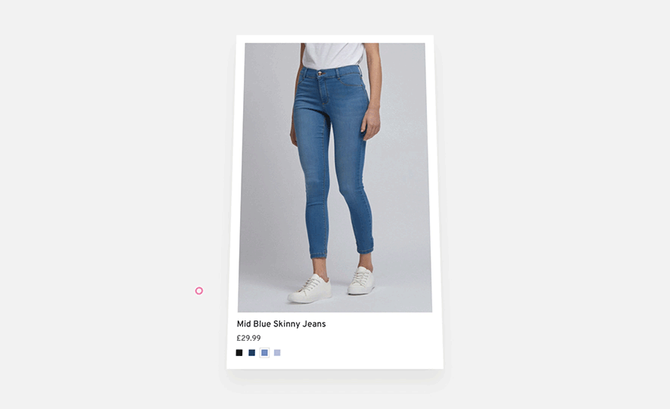The image size is (670, 409).
Task: Click the ankle hem of jeans
Action: 319,255
